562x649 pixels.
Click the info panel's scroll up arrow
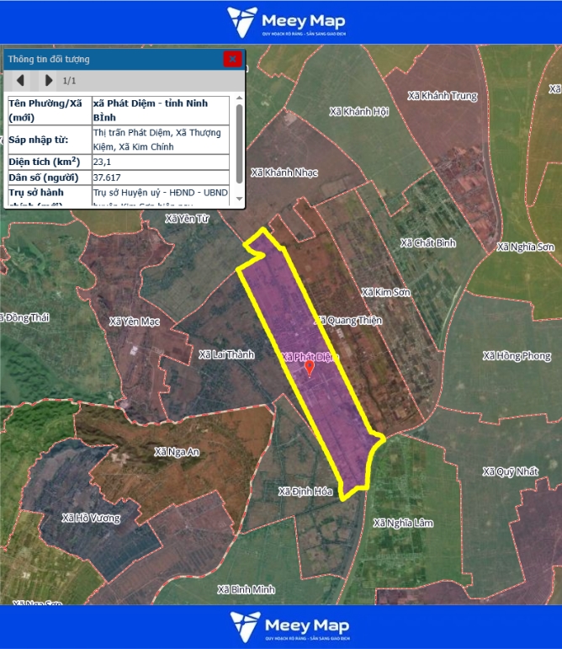[240, 100]
